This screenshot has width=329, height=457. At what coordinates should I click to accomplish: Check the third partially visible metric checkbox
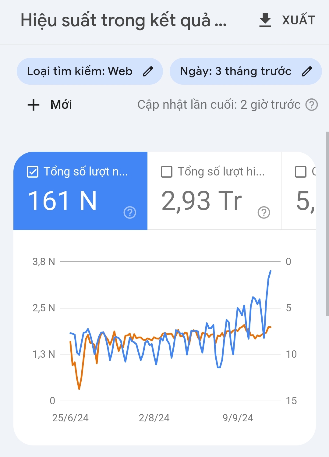(301, 172)
